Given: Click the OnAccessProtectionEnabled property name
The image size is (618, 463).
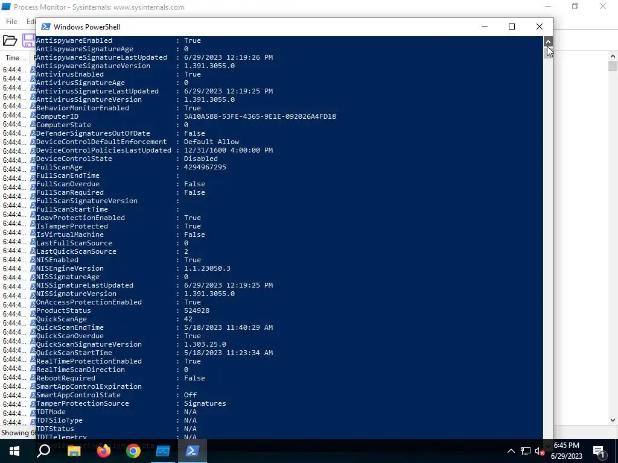Looking at the screenshot, I should pos(89,303).
